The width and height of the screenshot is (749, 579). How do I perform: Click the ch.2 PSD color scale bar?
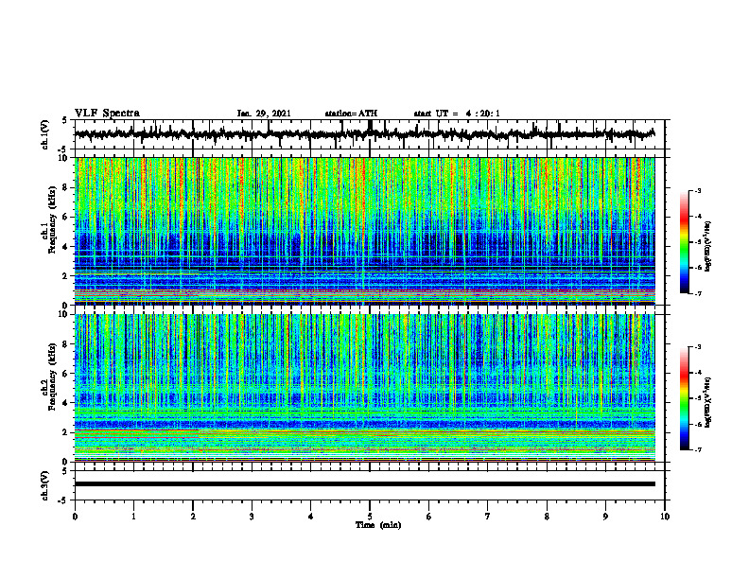click(x=684, y=398)
